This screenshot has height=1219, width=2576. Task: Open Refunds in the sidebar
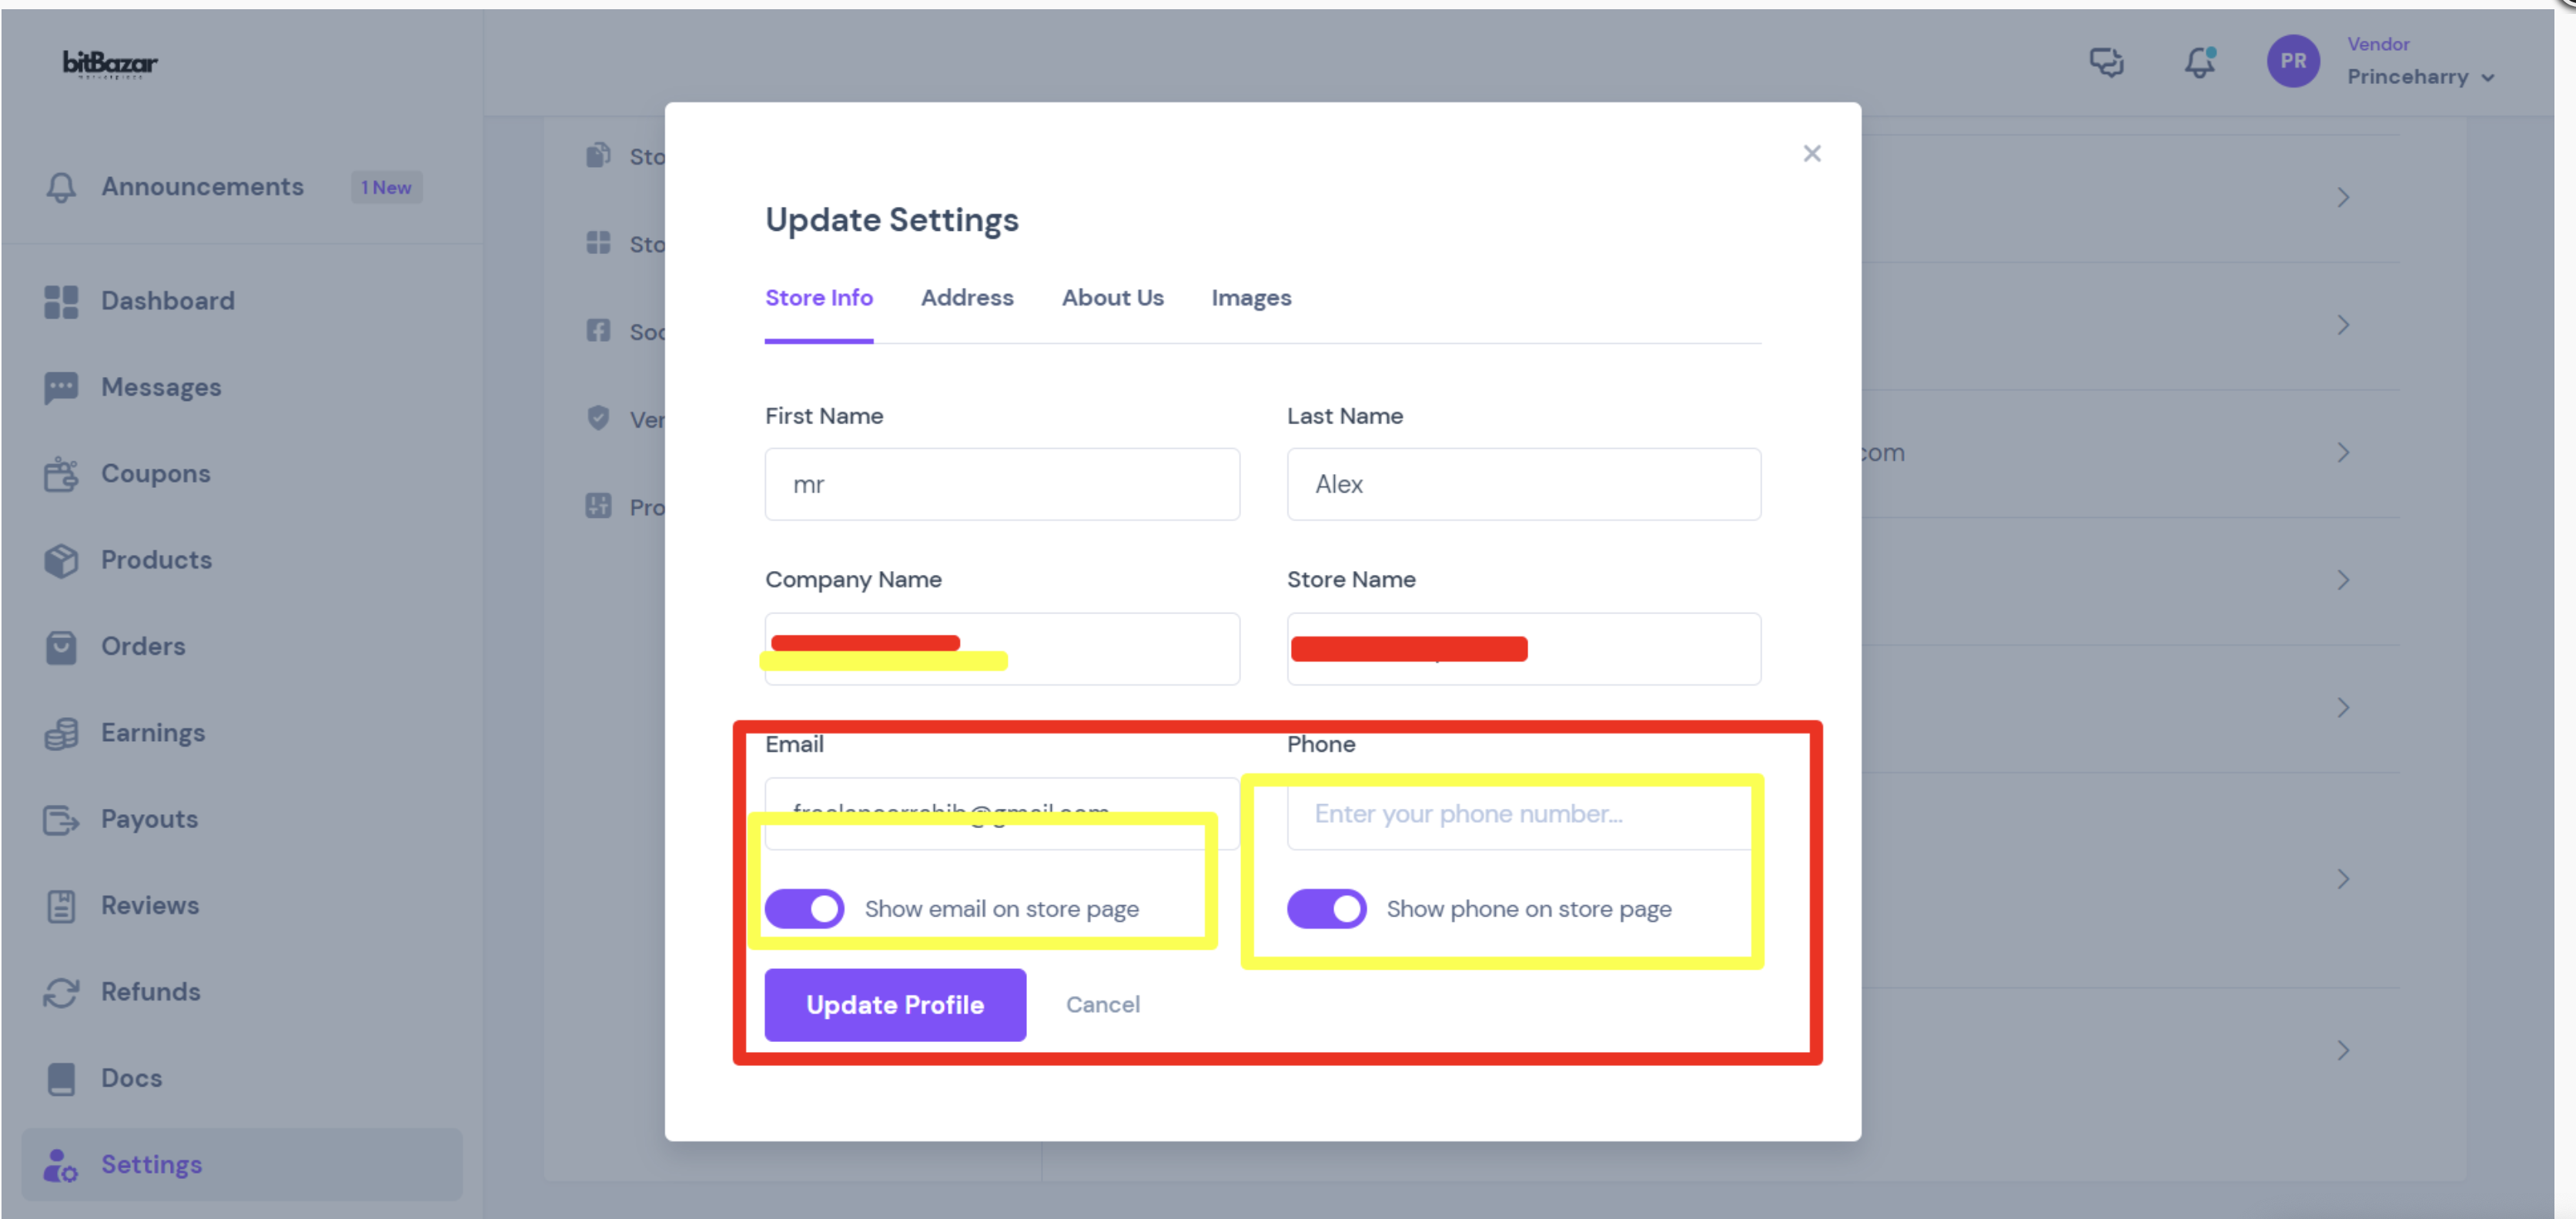click(150, 992)
